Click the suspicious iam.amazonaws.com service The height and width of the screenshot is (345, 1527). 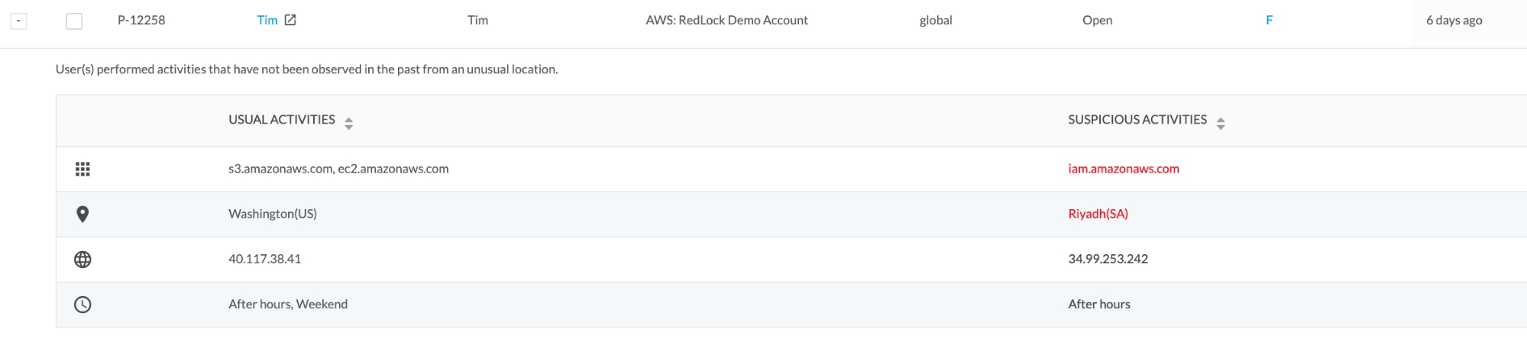(1123, 169)
